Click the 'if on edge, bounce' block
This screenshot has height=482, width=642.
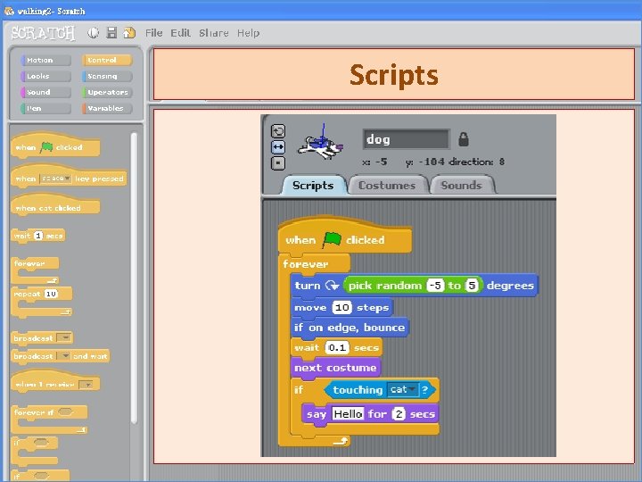click(350, 327)
